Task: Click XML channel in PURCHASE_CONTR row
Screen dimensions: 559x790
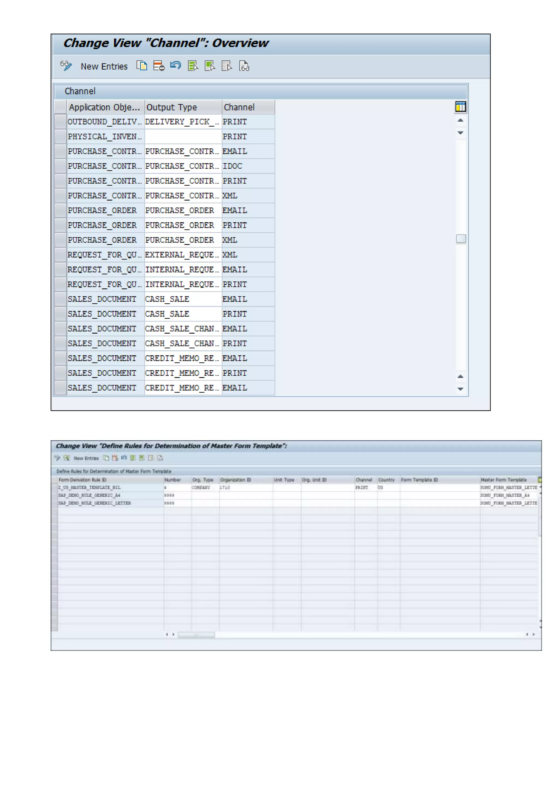Action: [248, 196]
